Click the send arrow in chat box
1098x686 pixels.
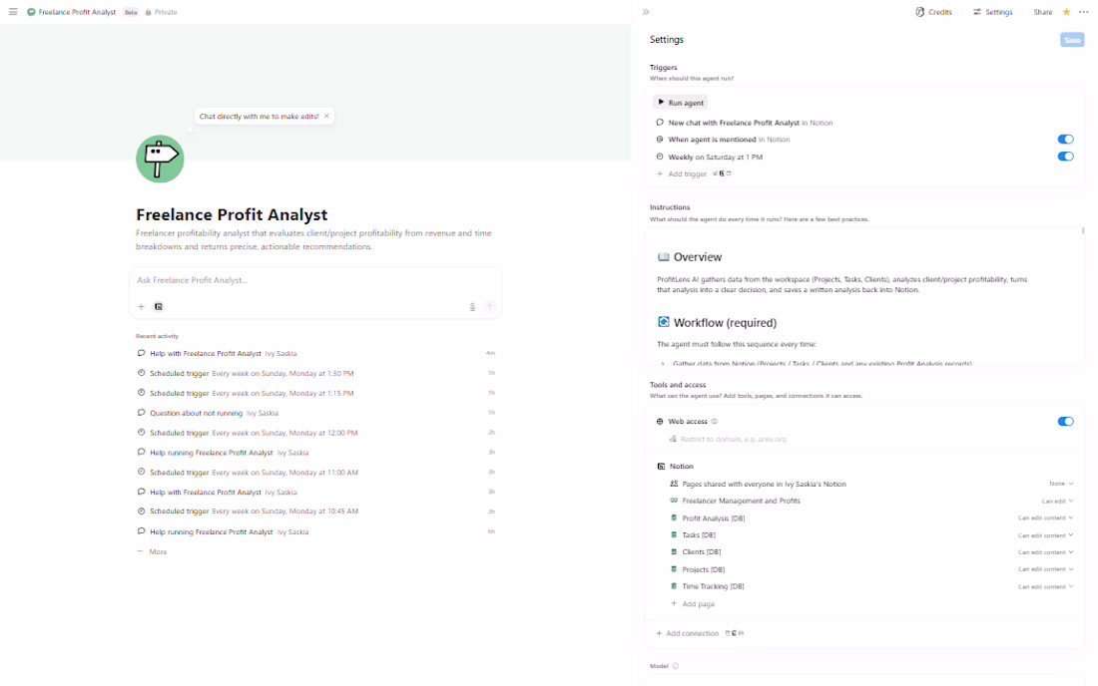click(x=489, y=307)
